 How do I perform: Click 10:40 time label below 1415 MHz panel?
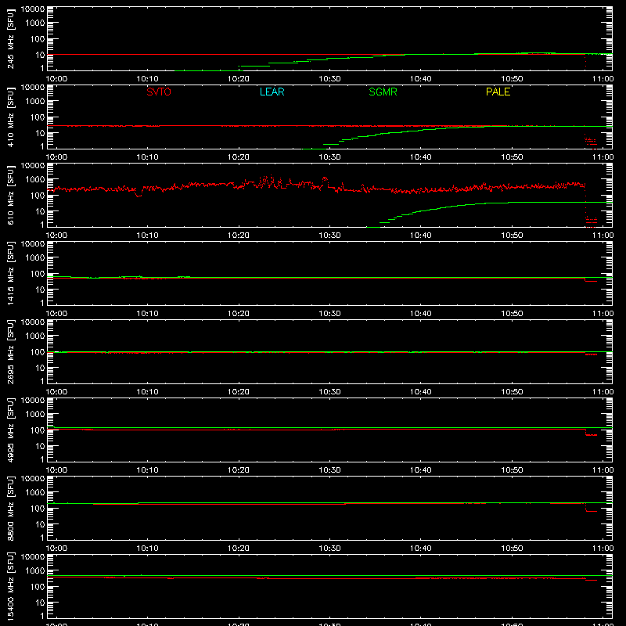(420, 314)
